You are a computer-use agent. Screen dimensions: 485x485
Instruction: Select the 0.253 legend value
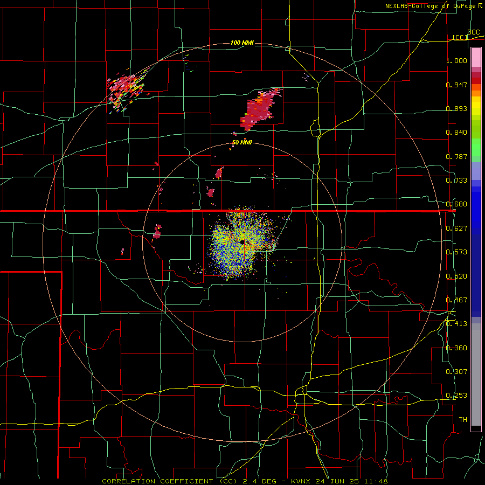tap(456, 396)
